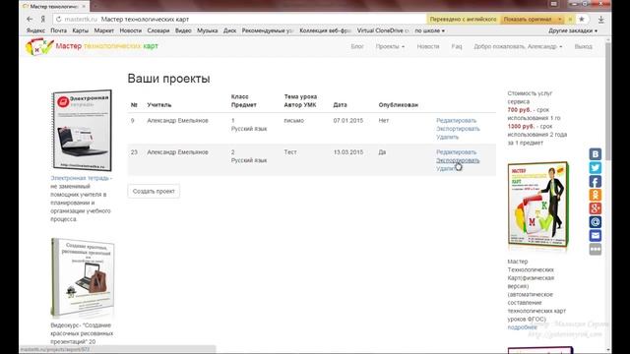Viewport: 630px width, 354px height.
Task: Open the 'Мастер технологических карт' box image
Action: [x=538, y=205]
